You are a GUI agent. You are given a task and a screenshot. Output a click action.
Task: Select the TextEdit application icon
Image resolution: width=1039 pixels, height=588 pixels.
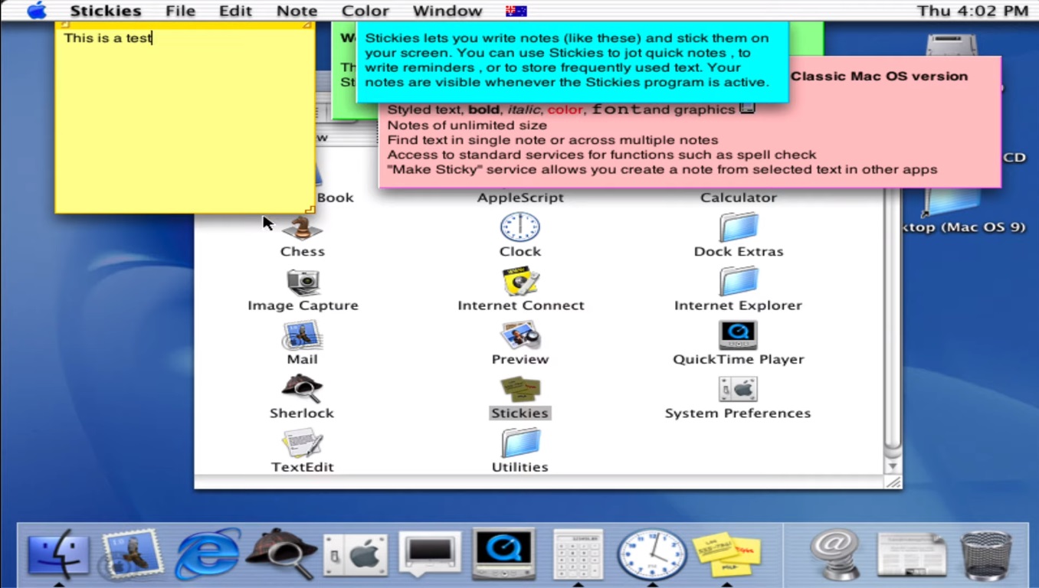(x=302, y=443)
